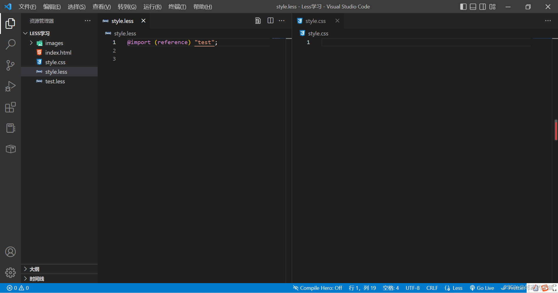Open the Extensions view
Screen dimensions: 558x293
10,107
